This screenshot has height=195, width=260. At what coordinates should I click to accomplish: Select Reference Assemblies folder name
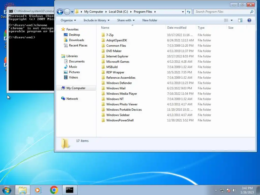tap(121, 78)
